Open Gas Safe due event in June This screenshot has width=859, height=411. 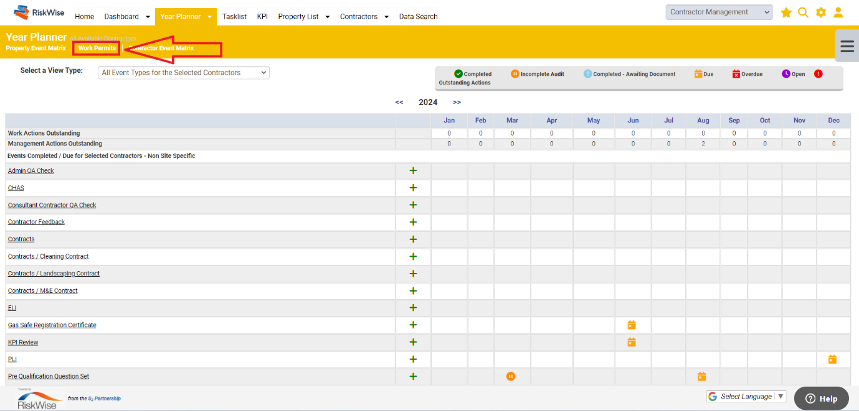[x=632, y=325]
